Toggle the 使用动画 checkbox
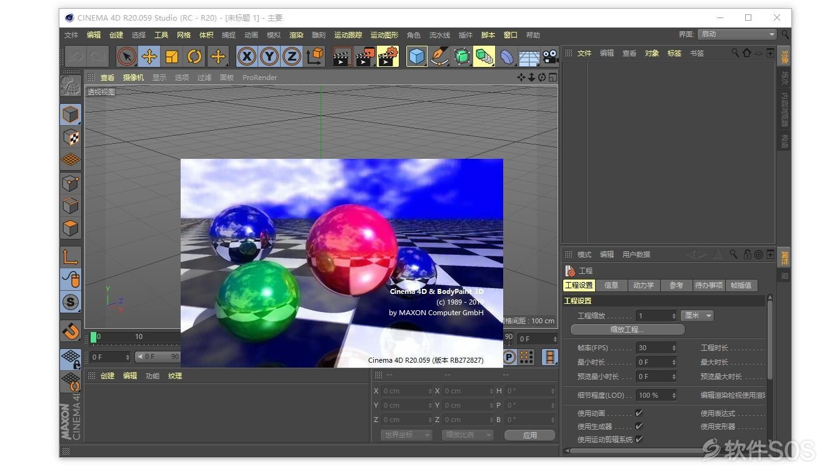Viewport: 827px width, 469px height. (x=639, y=413)
